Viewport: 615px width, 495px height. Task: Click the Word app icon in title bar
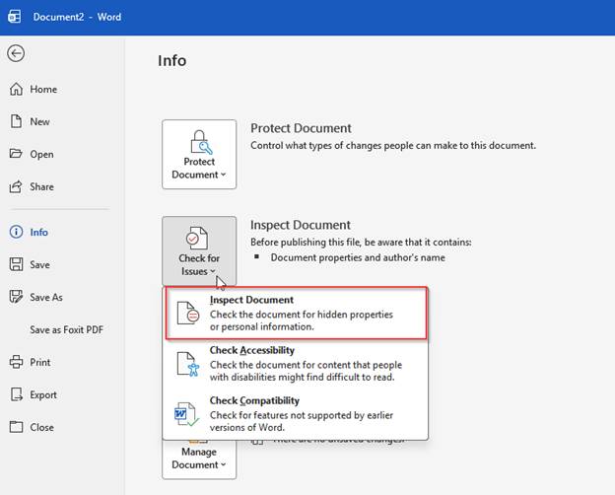pos(15,17)
